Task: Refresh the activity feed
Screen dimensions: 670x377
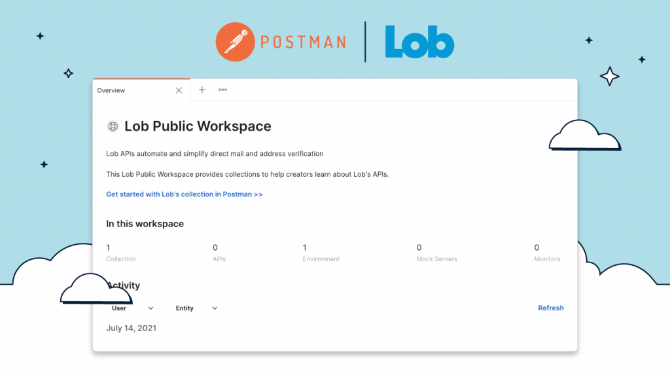Action: pos(551,308)
